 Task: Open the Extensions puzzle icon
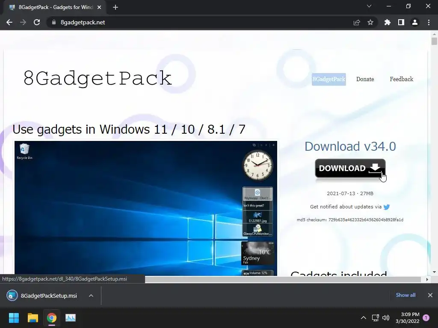(x=388, y=22)
